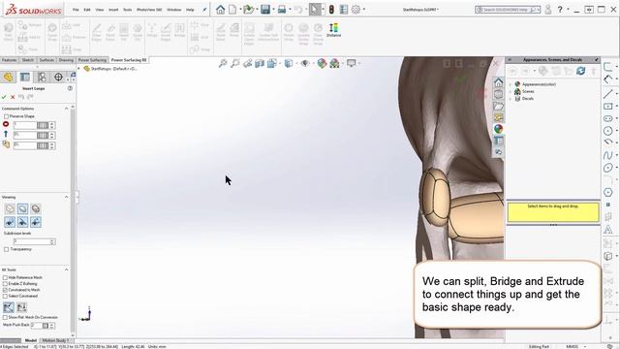
Task: Click the View Settings monitor icon
Action: [x=351, y=63]
